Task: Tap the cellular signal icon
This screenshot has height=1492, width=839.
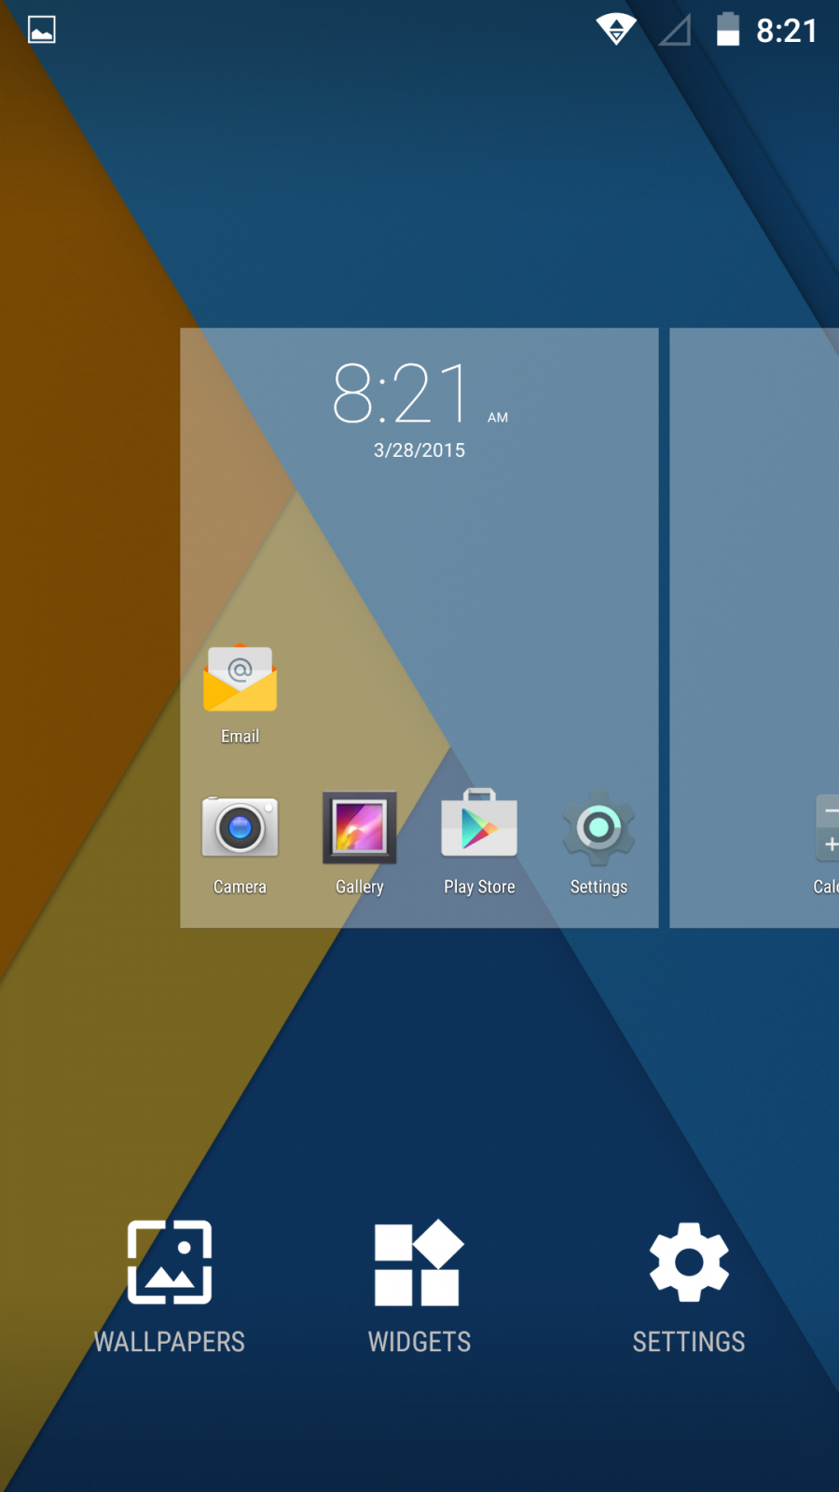Action: click(x=675, y=30)
